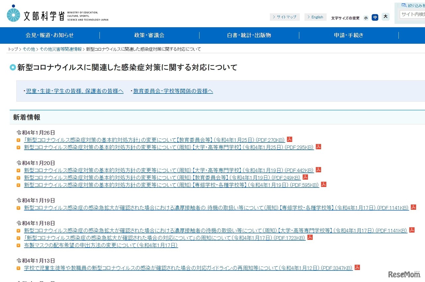Open PDF icon beside the 教育委員会等 249KB file
Image resolution: width=425 pixels, height=282 pixels.
[x=305, y=177]
